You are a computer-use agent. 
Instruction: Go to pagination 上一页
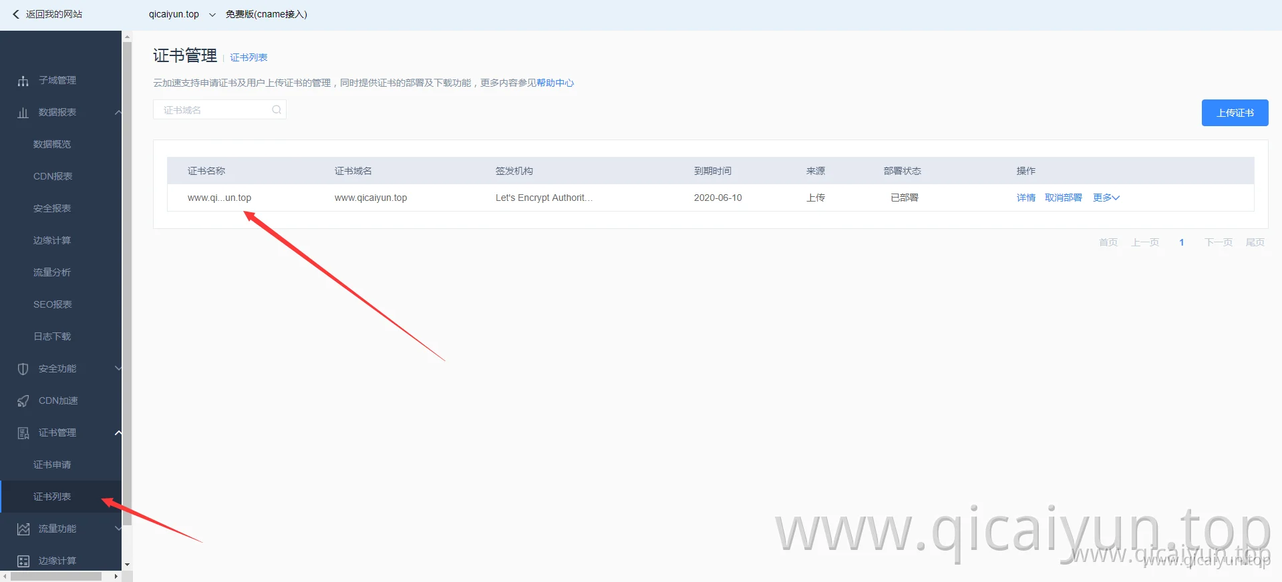click(1145, 242)
